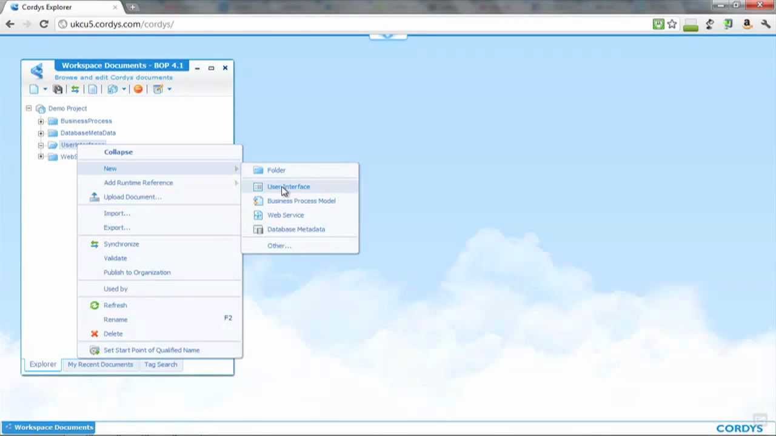This screenshot has width=776, height=436.
Task: Click the desk lamp extension icon
Action: click(x=710, y=24)
